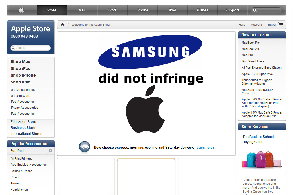
Task: Click the basket cart icon
Action: pyautogui.click(x=281, y=24)
